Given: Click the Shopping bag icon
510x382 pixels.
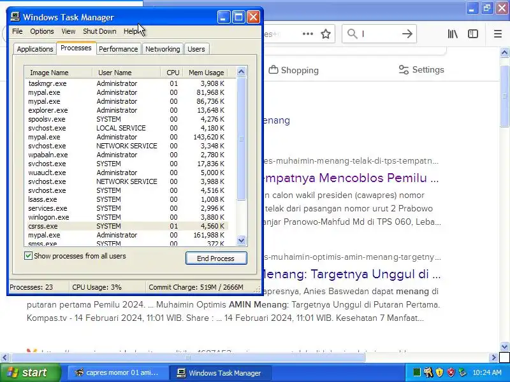Looking at the screenshot, I should click(273, 69).
